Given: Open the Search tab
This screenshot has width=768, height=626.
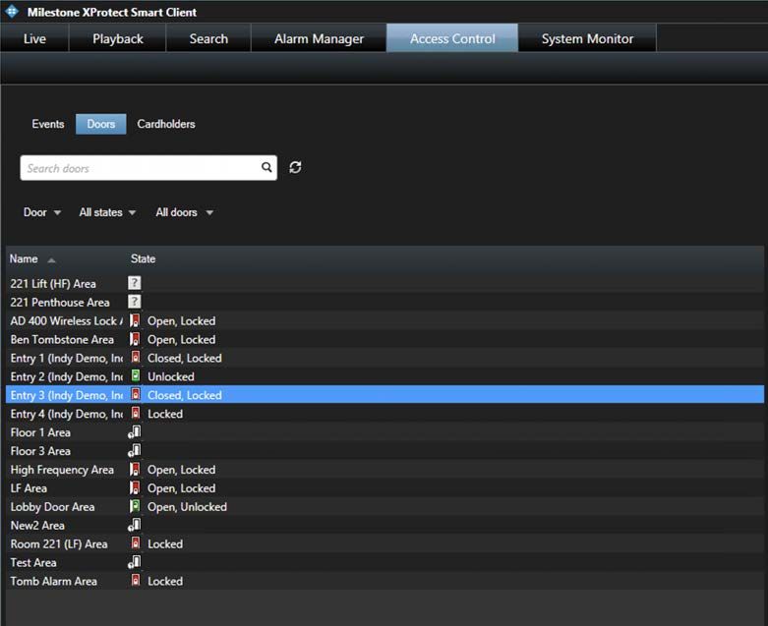Looking at the screenshot, I should [x=208, y=38].
